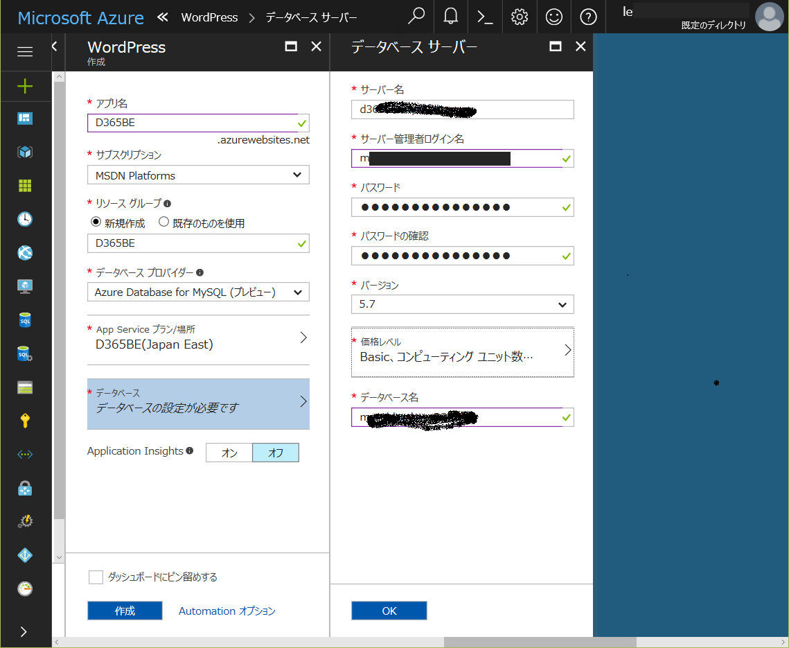The image size is (789, 648).
Task: Click the account avatar picture
Action: coord(769,17)
